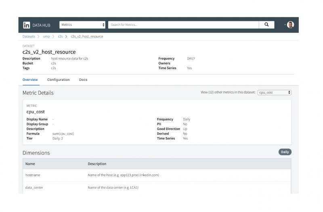Select the hostname dimension row
This screenshot has height=212, width=323.
pyautogui.click(x=157, y=175)
